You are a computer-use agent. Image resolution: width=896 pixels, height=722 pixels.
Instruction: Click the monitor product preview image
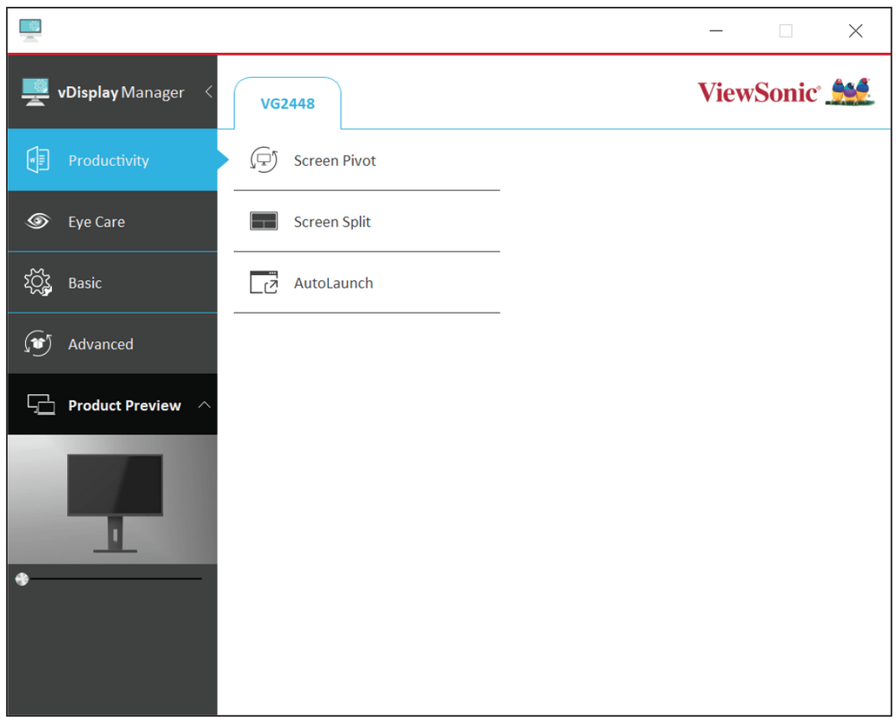113,500
